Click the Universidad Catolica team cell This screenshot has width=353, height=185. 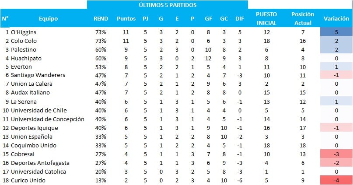tap(38, 171)
